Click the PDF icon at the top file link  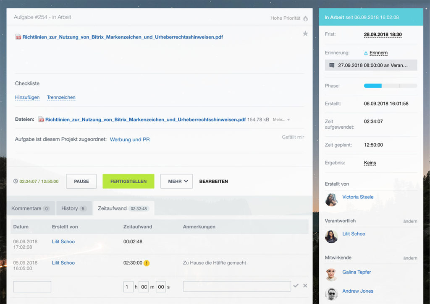pos(18,37)
